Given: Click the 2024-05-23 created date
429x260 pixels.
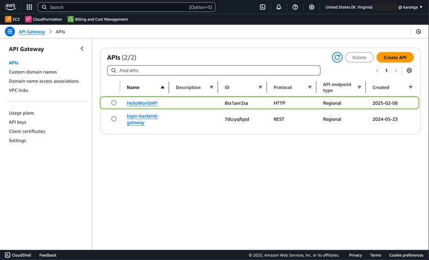Looking at the screenshot, I should point(385,119).
